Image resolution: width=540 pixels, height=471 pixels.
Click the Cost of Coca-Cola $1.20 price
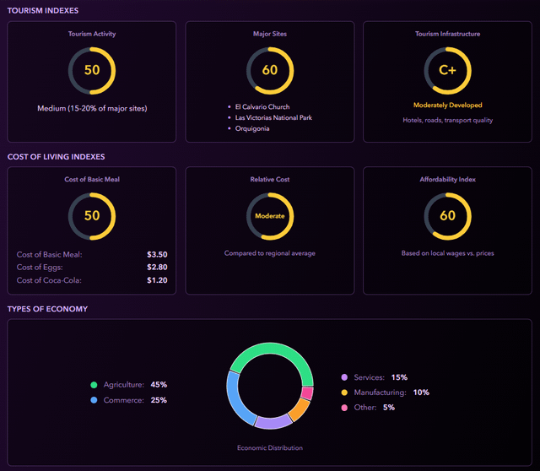[x=157, y=280]
